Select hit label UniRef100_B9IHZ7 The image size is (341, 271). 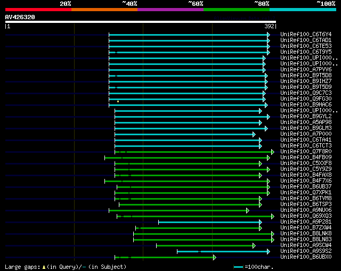306,81
